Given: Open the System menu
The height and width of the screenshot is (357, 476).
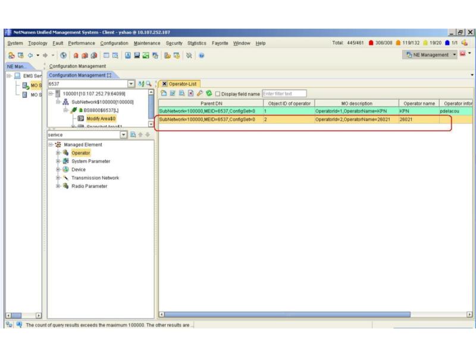Looking at the screenshot, I should click(15, 43).
